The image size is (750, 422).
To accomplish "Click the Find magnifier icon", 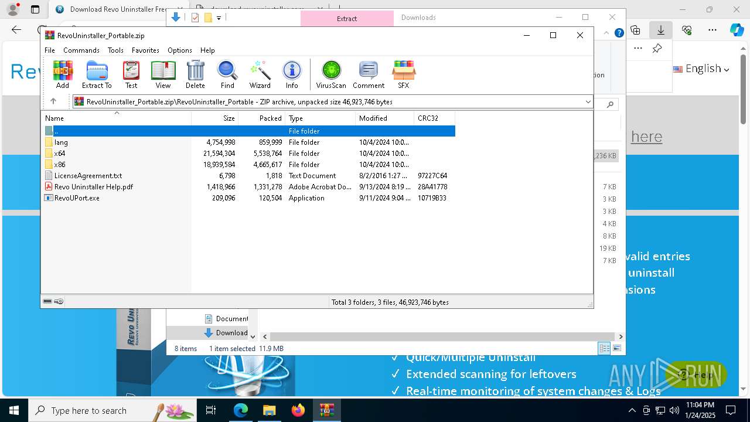I will point(227,75).
